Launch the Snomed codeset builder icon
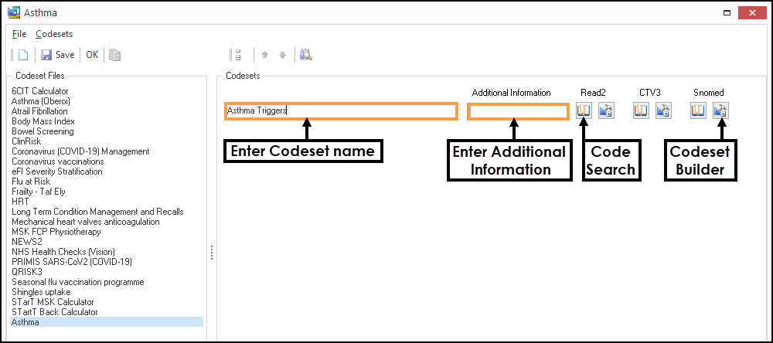773x343 pixels. tap(720, 111)
